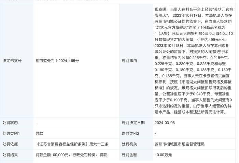The height and width of the screenshot is (163, 239).
Task: Select the 罚款 value for 处罚类别1
Action: click(39, 133)
